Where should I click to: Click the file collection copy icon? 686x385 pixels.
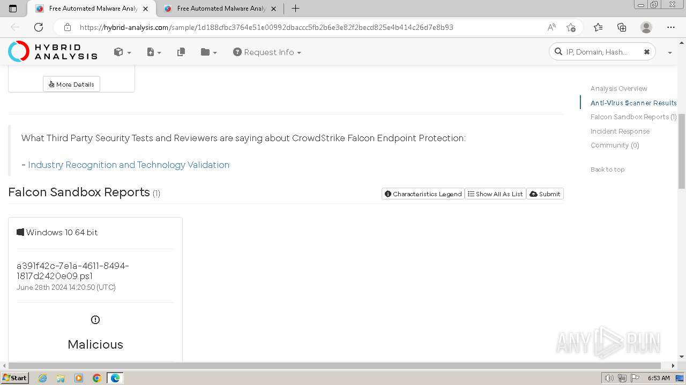tap(181, 52)
